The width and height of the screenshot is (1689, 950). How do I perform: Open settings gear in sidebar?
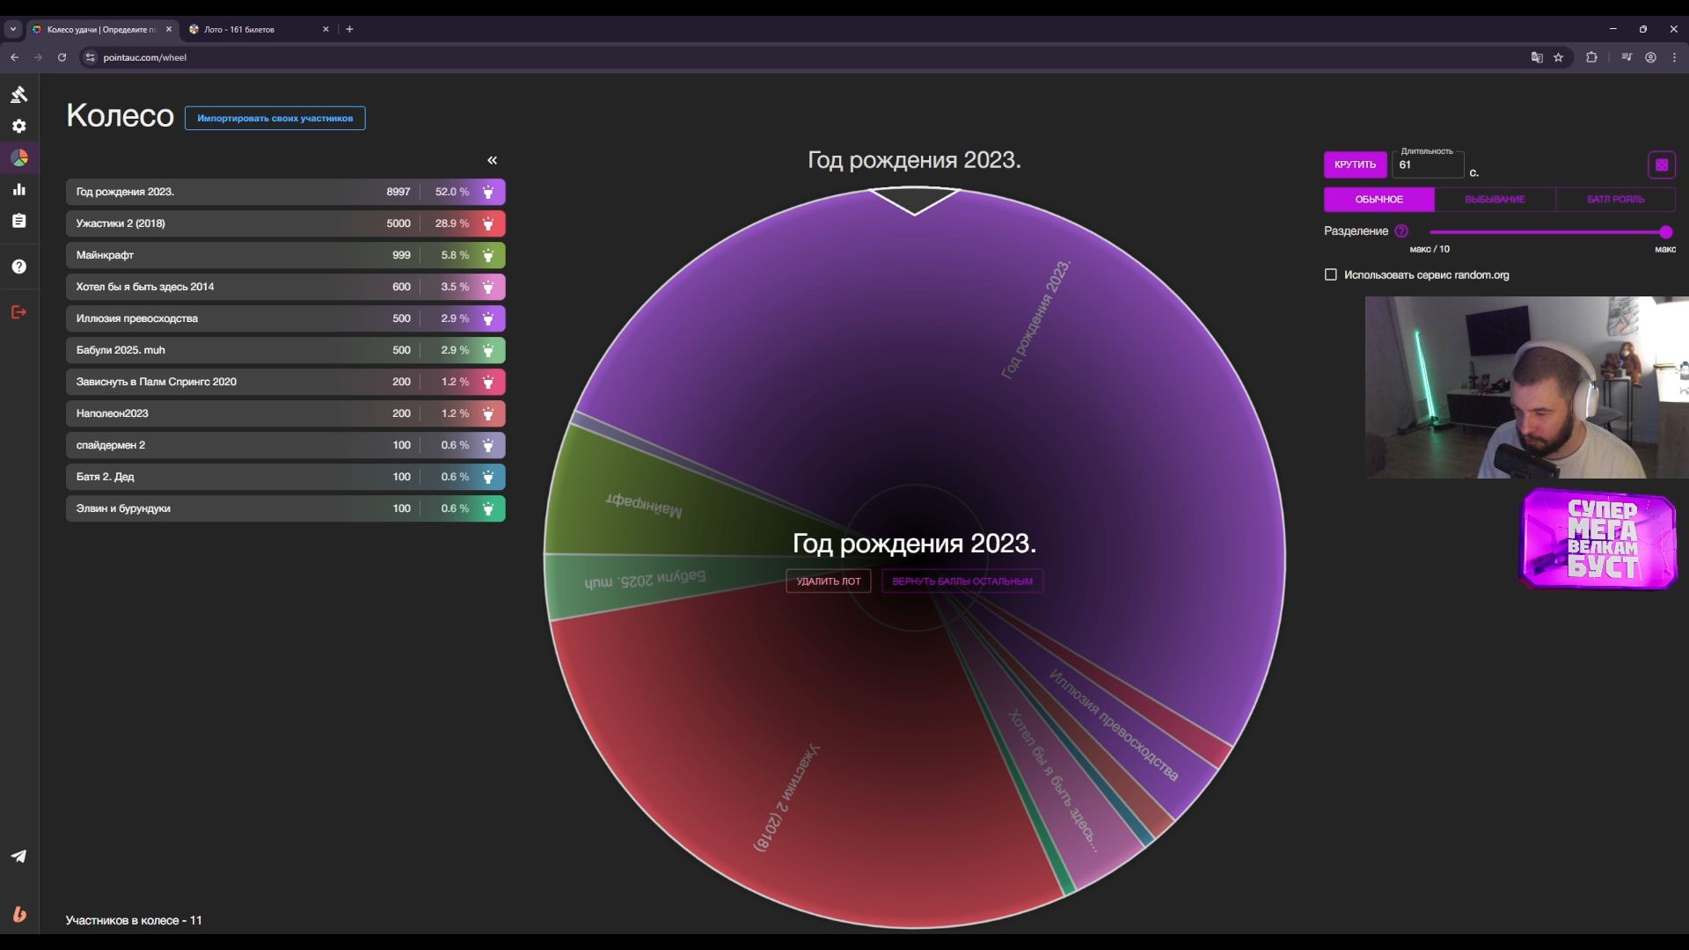pos(19,126)
